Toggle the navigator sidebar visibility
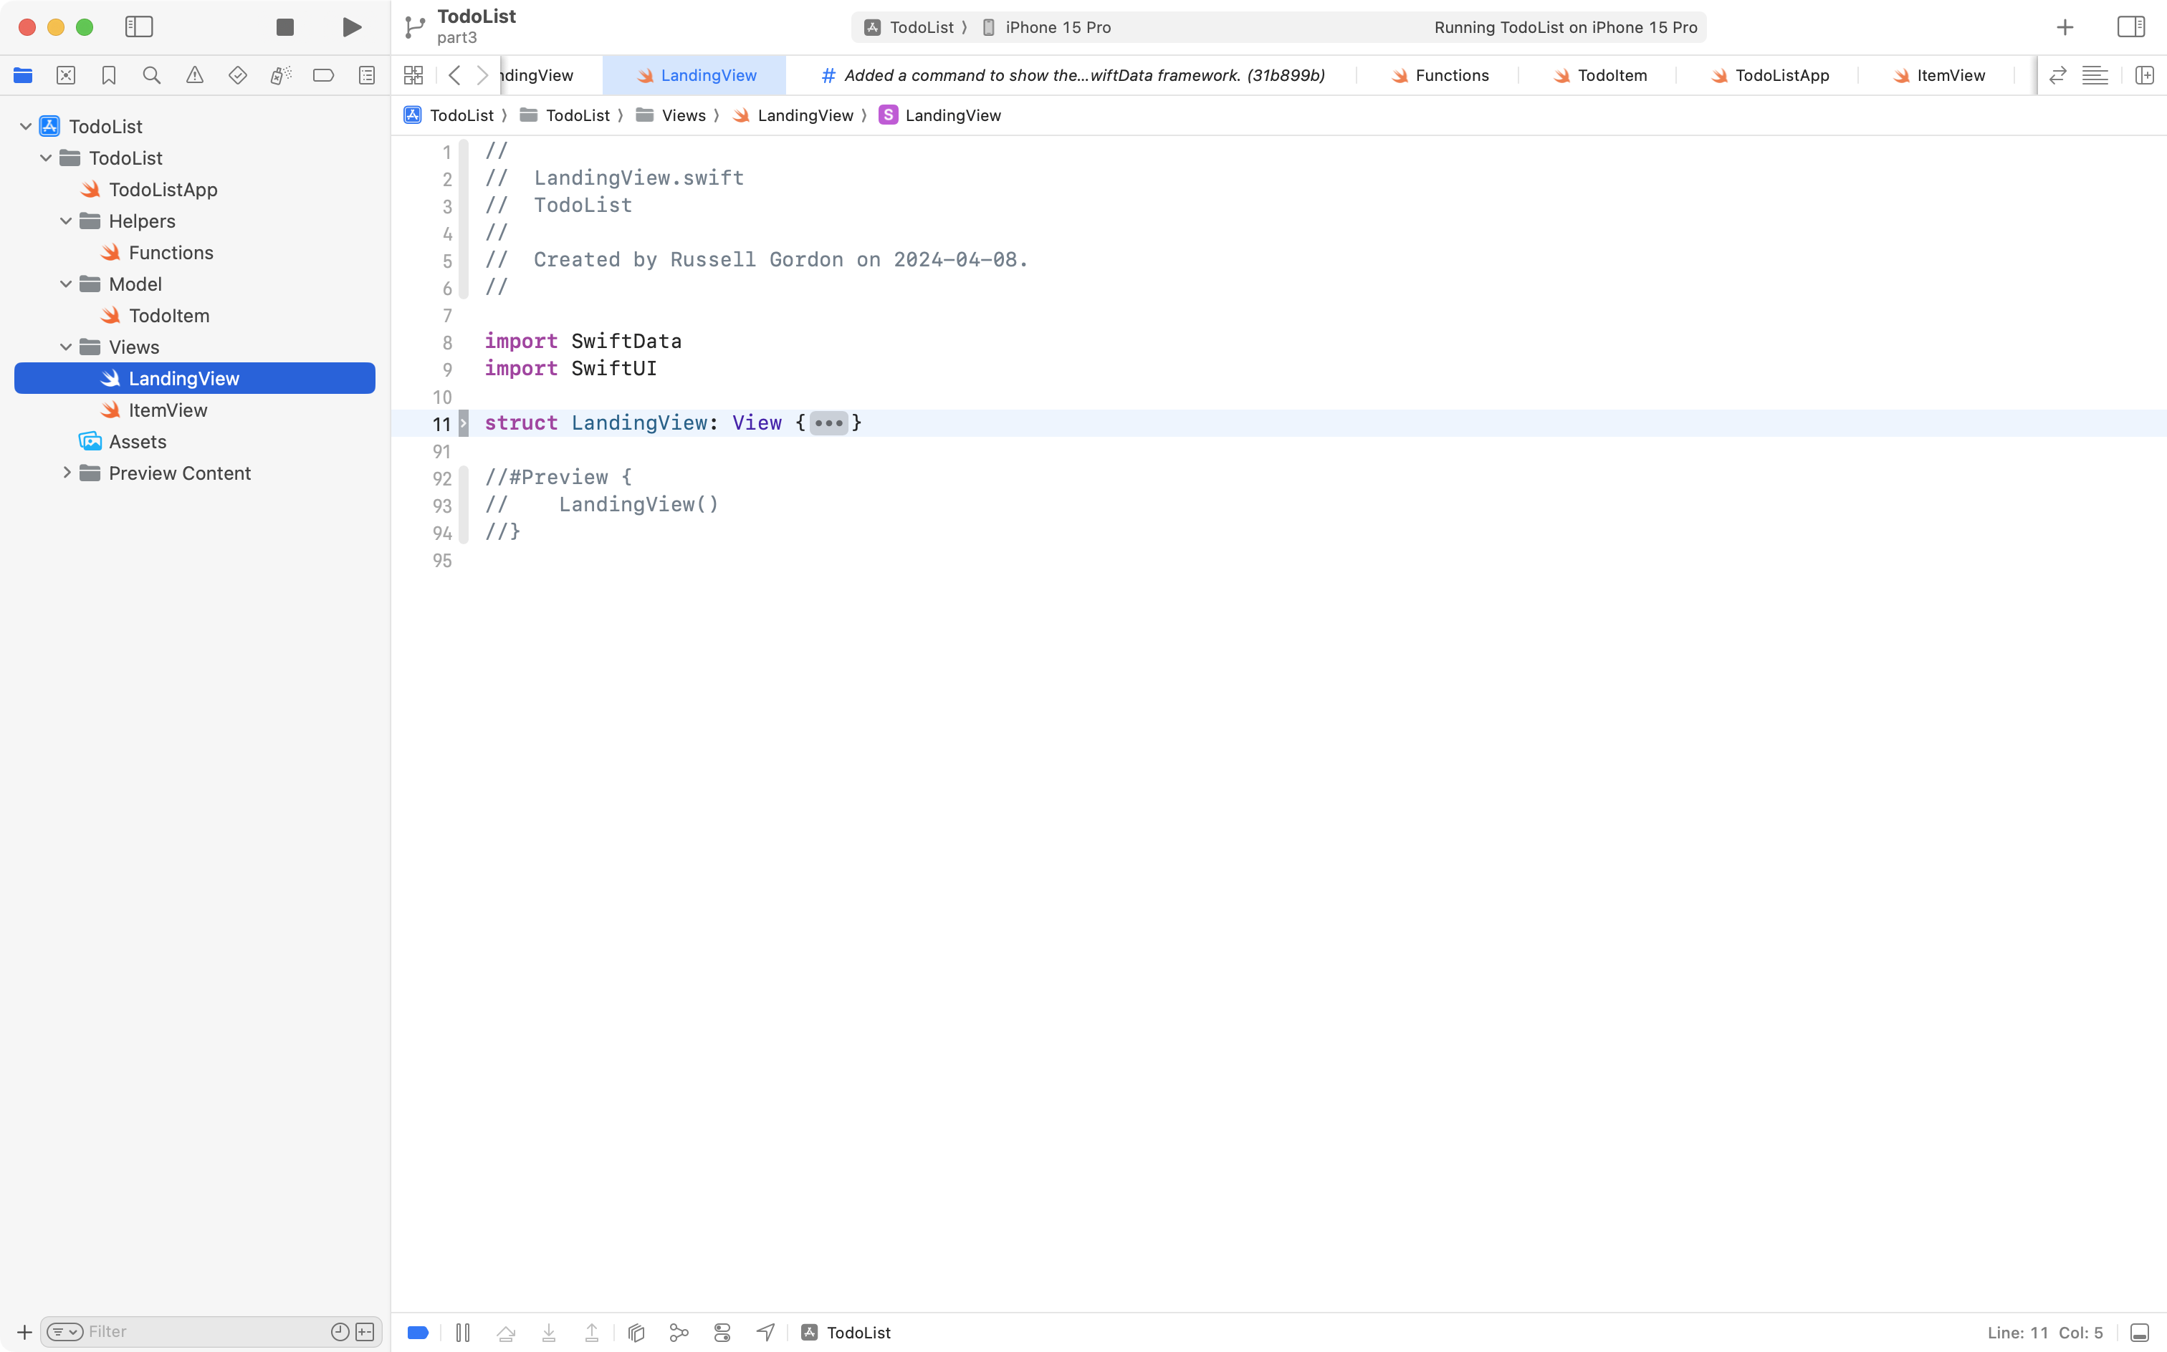The height and width of the screenshot is (1352, 2167). (x=140, y=26)
